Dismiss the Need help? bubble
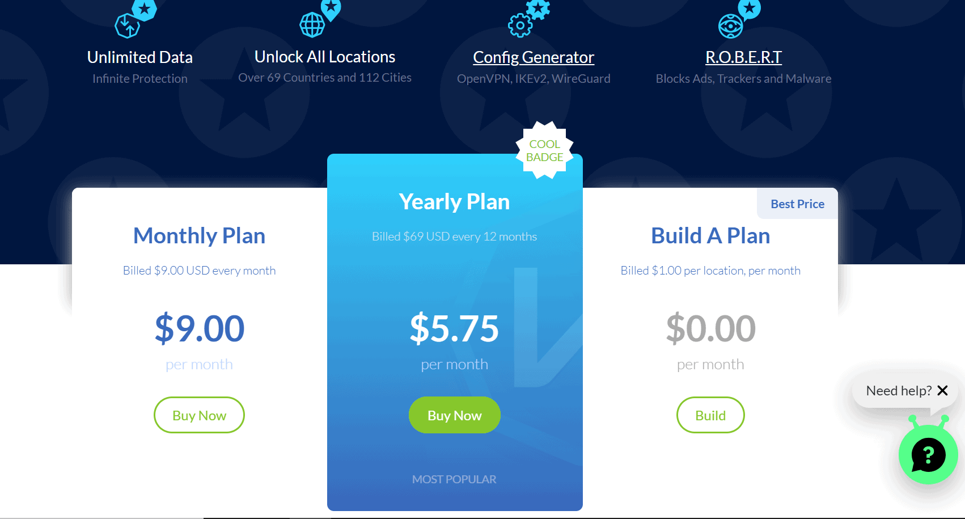Viewport: 965px width, 519px height. [942, 391]
